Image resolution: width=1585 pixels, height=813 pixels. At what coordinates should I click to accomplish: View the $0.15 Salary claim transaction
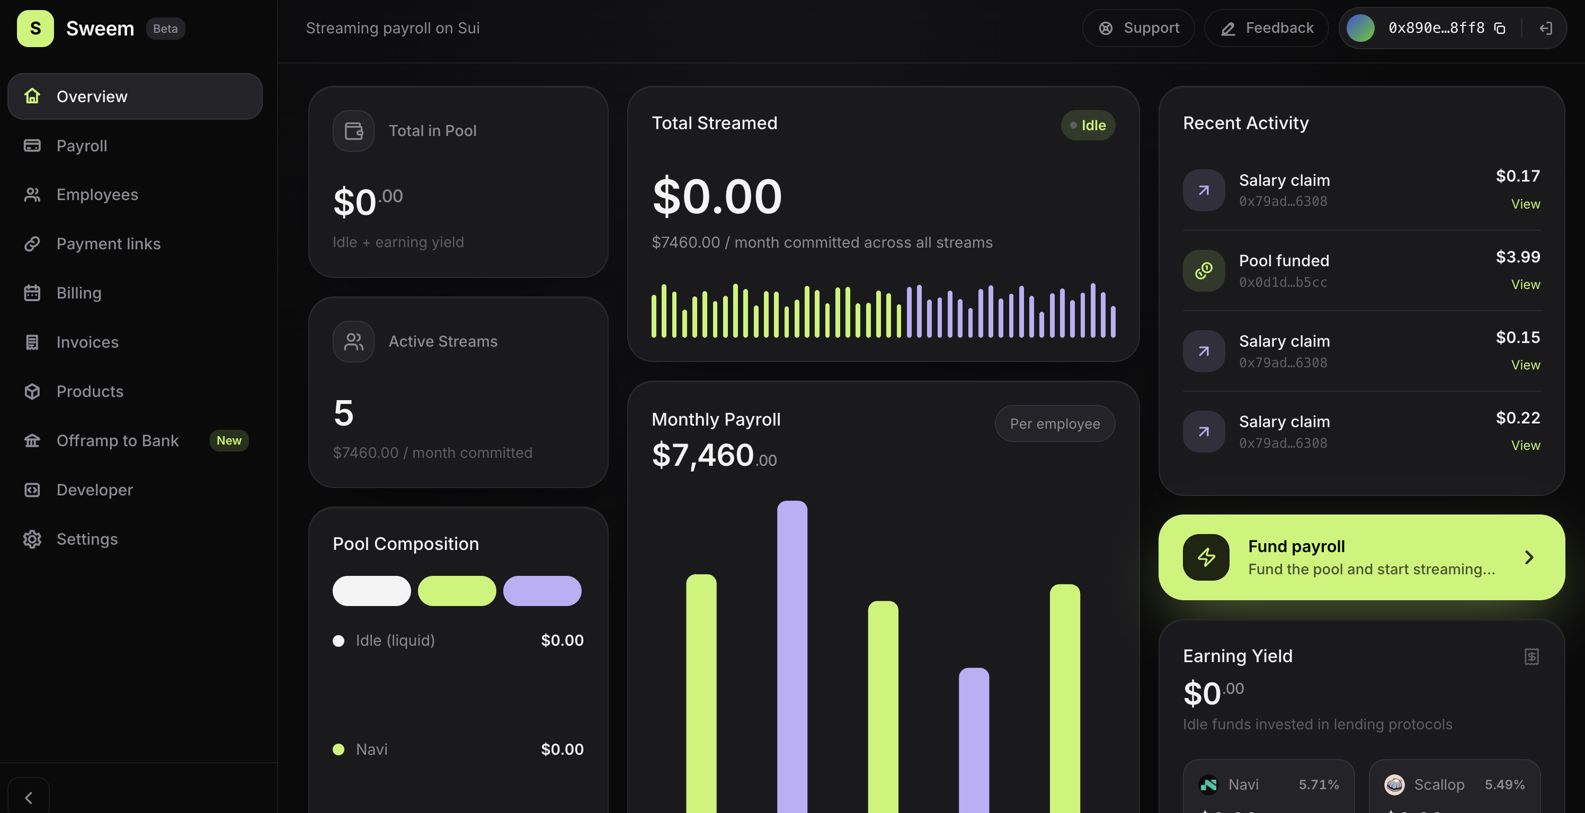1525,365
